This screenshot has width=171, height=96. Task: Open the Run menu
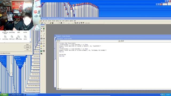click(61, 21)
